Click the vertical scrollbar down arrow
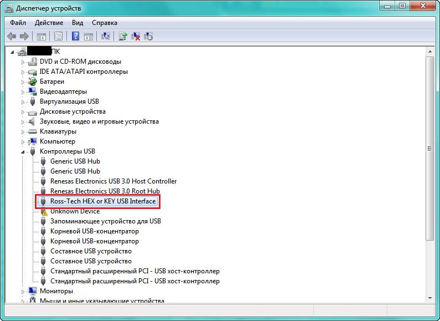The width and height of the screenshot is (440, 321). pyautogui.click(x=429, y=299)
